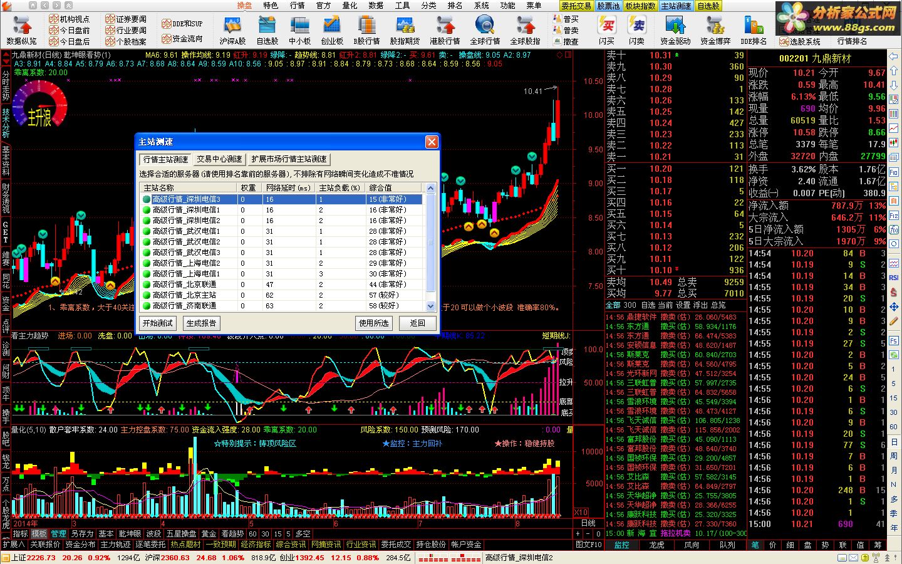
Task: Open the 创业板 board icon
Action: pyautogui.click(x=332, y=30)
